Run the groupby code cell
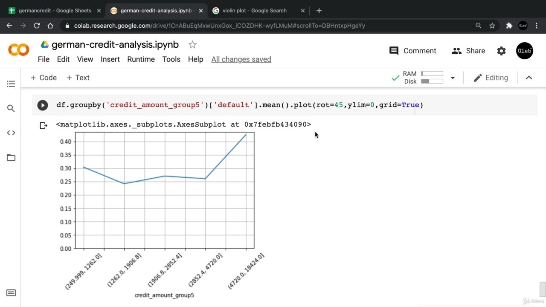This screenshot has height=307, width=546. 43,105
